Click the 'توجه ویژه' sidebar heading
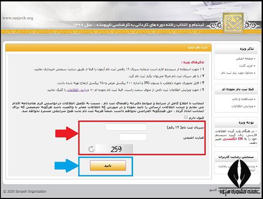 tap(246, 122)
